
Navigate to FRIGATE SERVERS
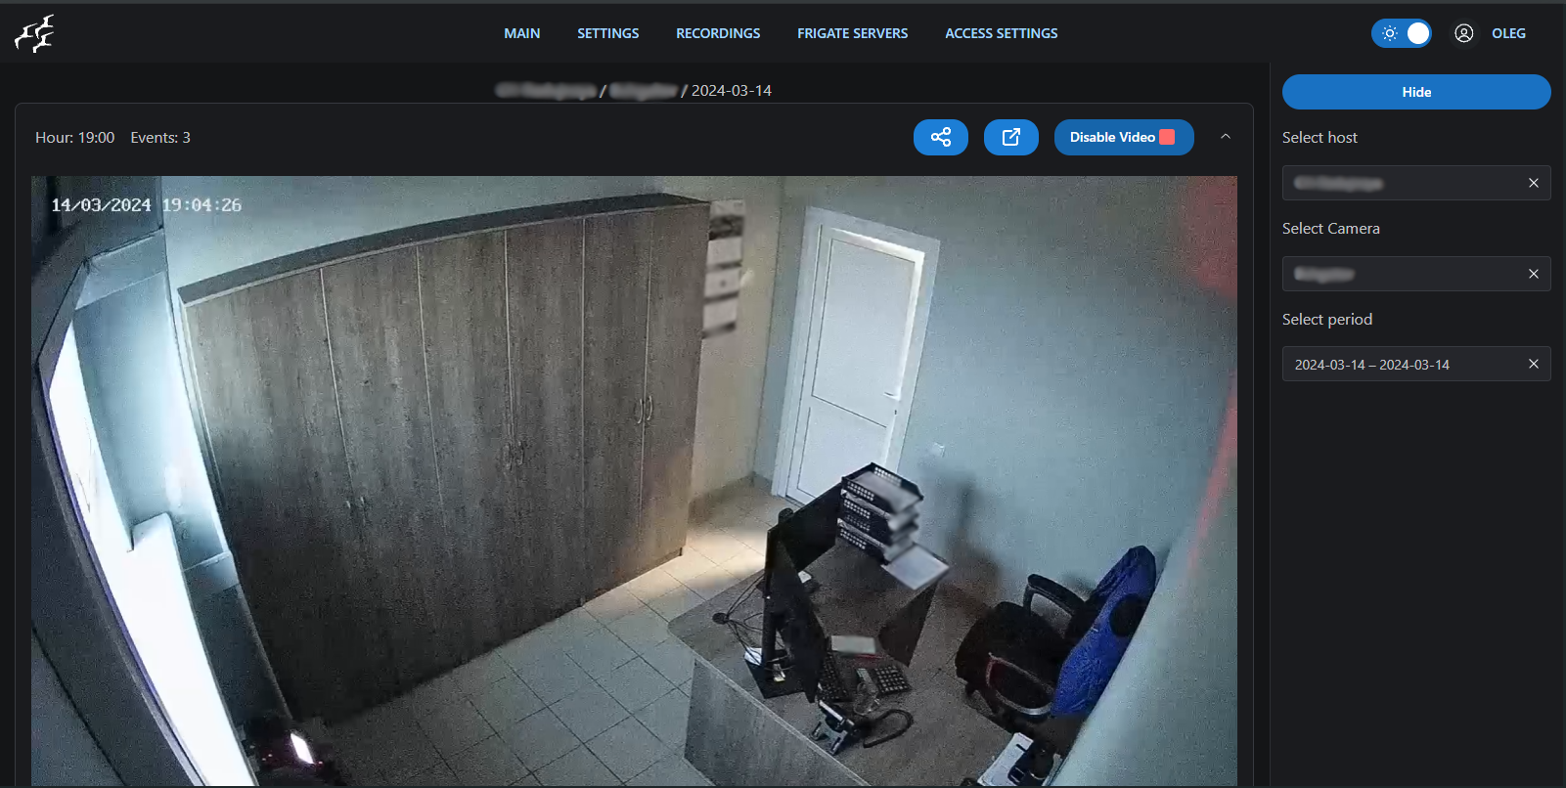point(852,33)
